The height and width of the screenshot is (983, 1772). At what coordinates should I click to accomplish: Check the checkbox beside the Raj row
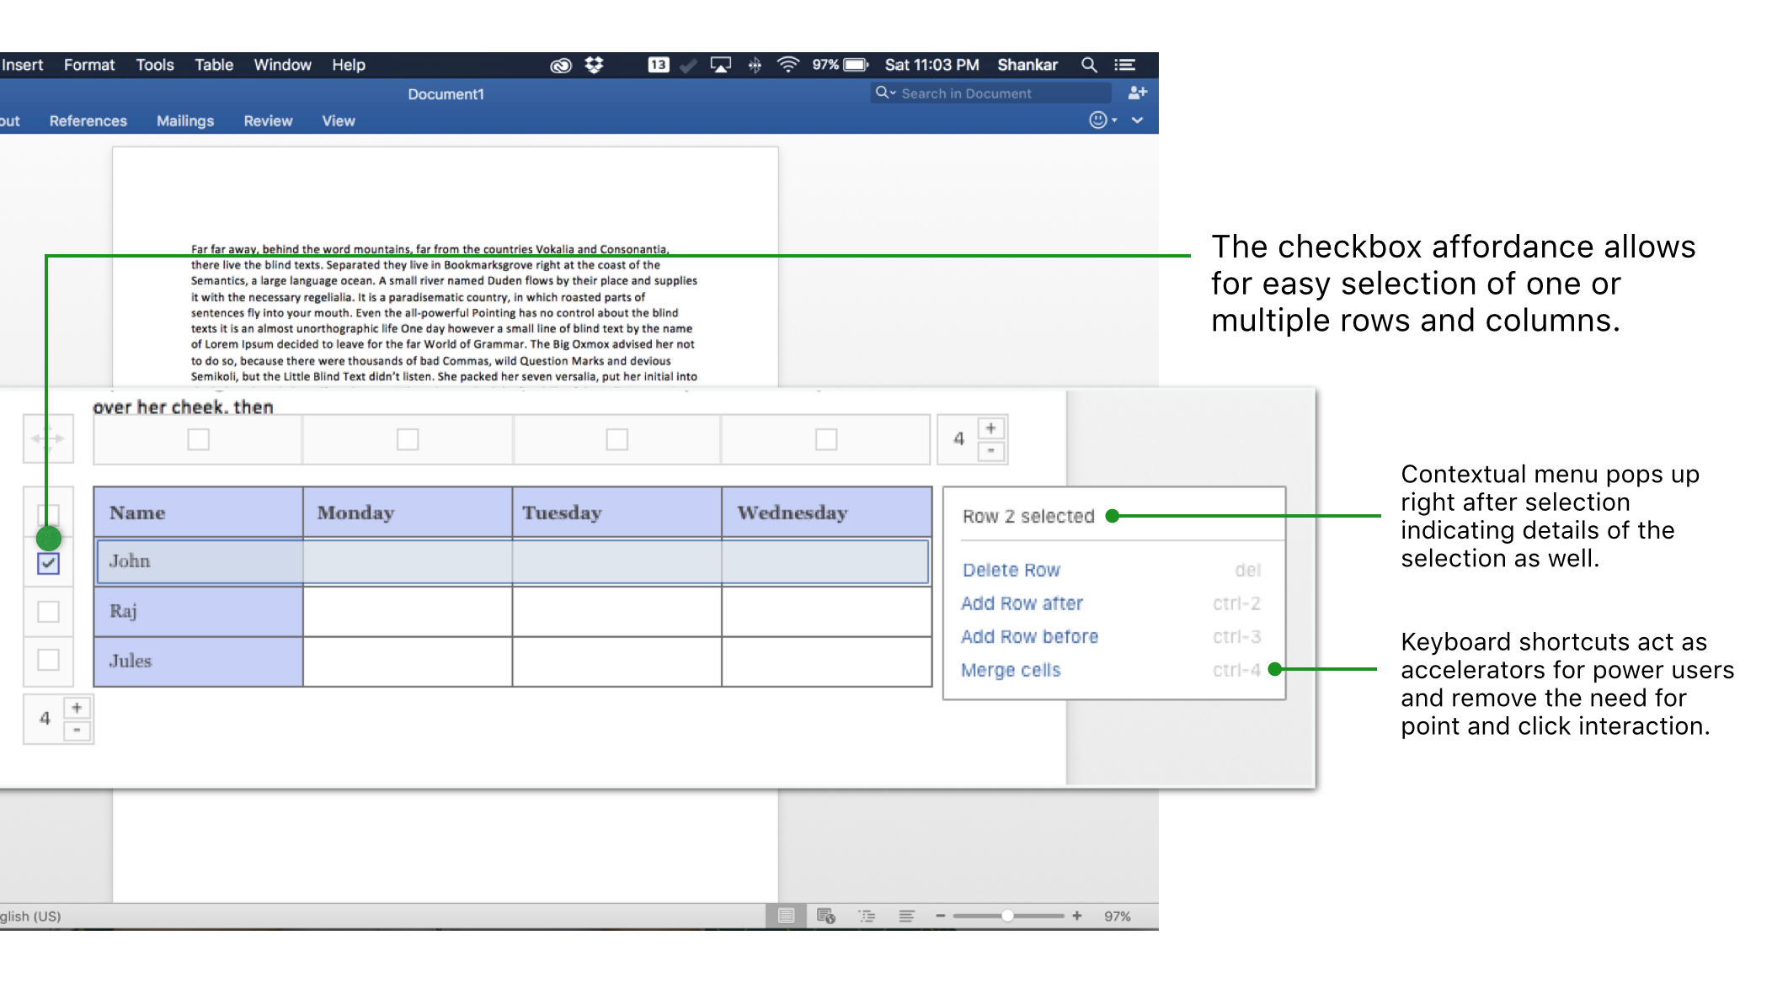click(x=48, y=611)
